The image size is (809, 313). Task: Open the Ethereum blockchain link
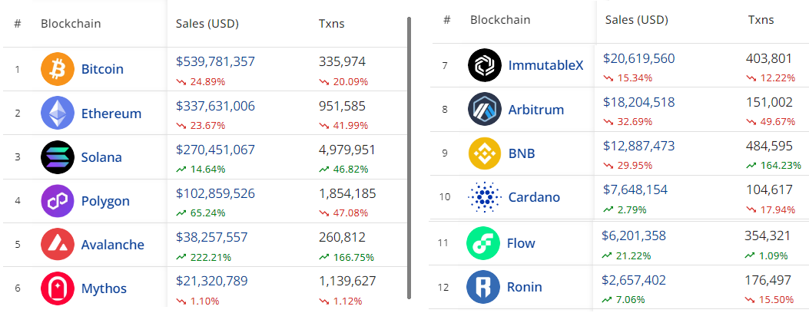coord(111,114)
